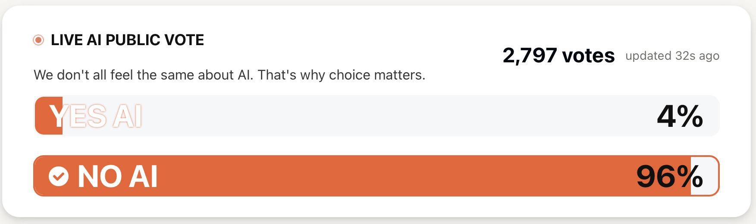
Task: Select the NO AI vote option
Action: [x=376, y=176]
